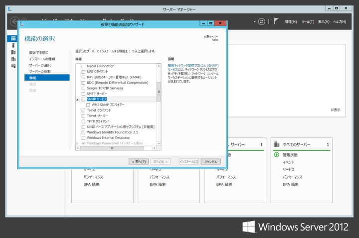This screenshot has height=238, width=359.
Task: Check RDC (Remote Differential Compression)
Action: pyautogui.click(x=83, y=83)
